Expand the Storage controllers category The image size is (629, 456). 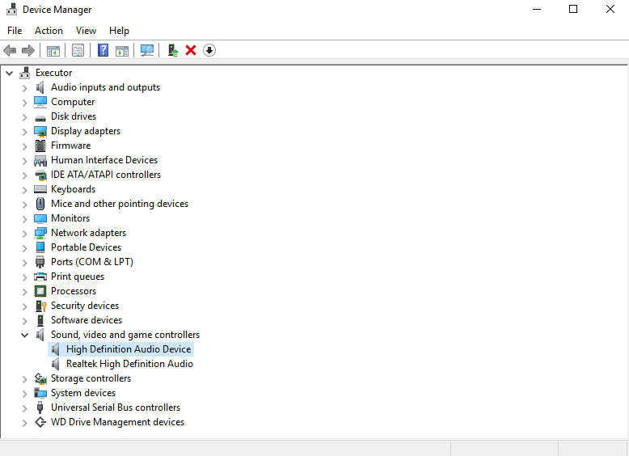(x=25, y=379)
